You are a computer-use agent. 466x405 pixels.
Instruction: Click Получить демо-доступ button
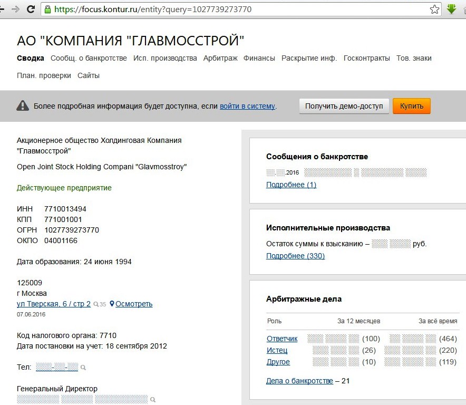[x=344, y=106]
